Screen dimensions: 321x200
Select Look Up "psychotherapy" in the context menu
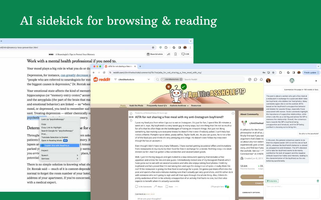pos(59,119)
